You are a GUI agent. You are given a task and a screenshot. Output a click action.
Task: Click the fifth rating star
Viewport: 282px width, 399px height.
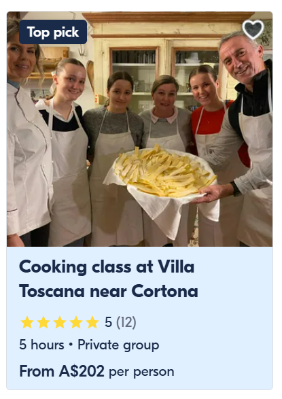click(92, 322)
